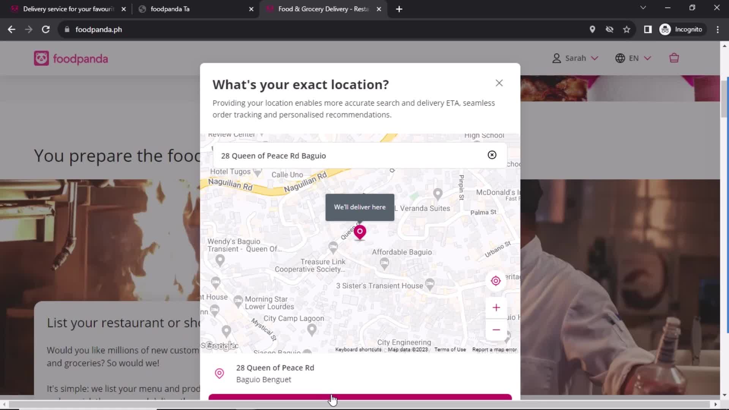Open the Incognito profile indicator

682,29
